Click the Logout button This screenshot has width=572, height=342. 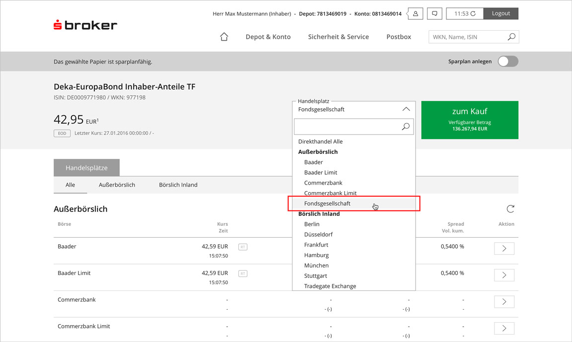pyautogui.click(x=501, y=13)
